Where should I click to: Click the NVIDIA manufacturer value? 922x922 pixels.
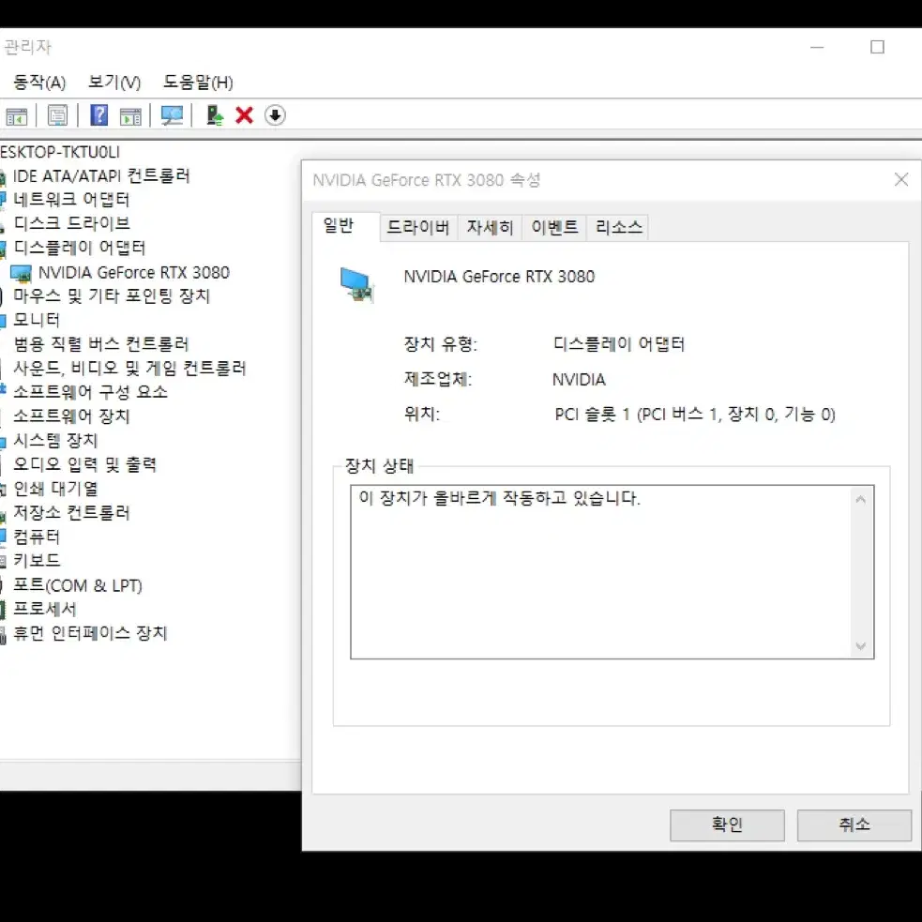(579, 380)
